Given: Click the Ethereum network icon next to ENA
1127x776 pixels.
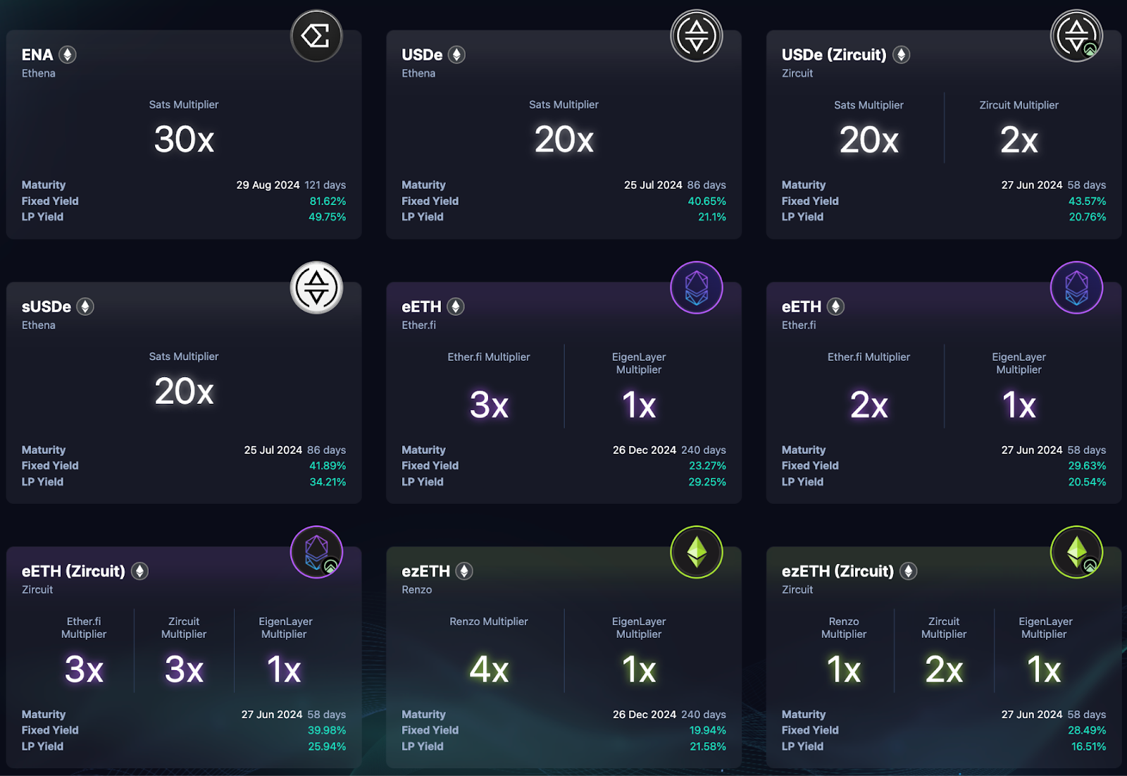Looking at the screenshot, I should tap(67, 54).
